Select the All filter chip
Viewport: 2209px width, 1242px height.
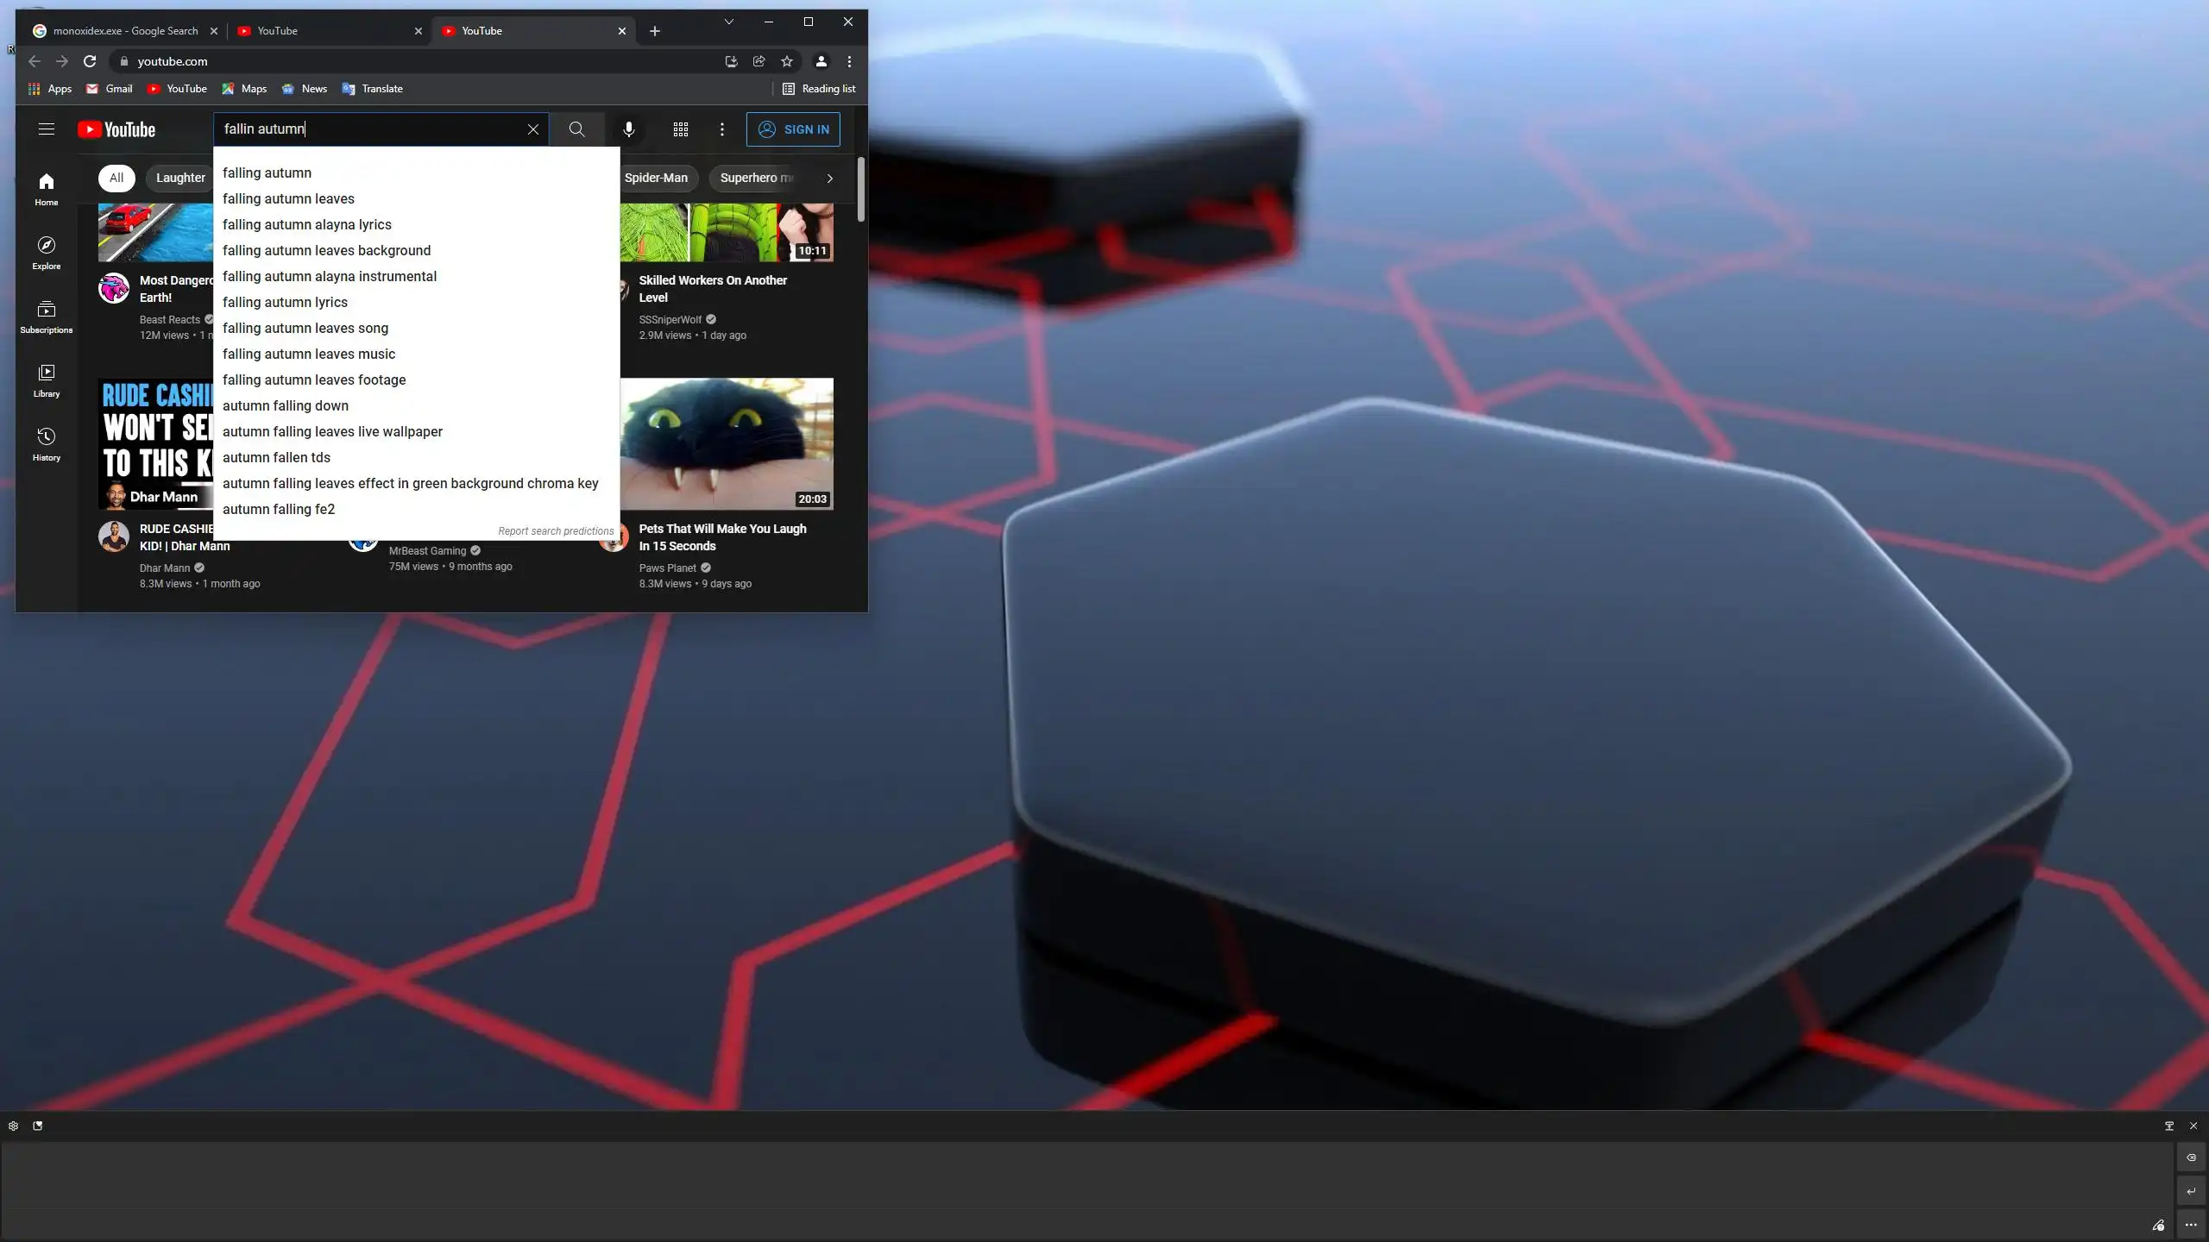pyautogui.click(x=116, y=178)
